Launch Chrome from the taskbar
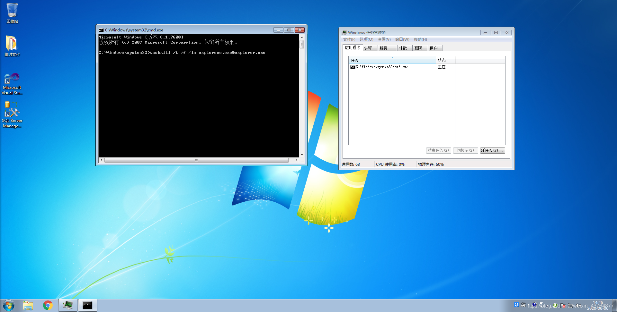The image size is (617, 312). click(x=48, y=305)
